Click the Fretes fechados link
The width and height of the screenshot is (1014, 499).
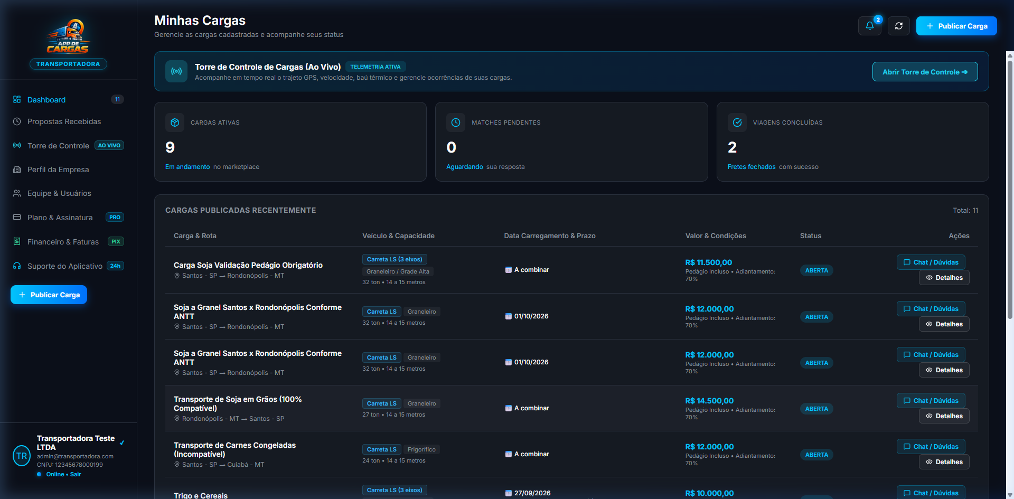[x=752, y=167]
